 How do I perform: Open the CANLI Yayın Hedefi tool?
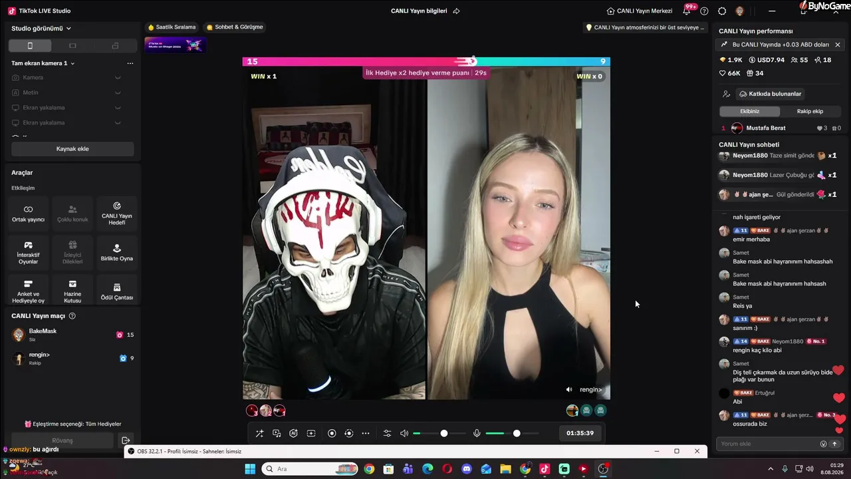tap(117, 214)
